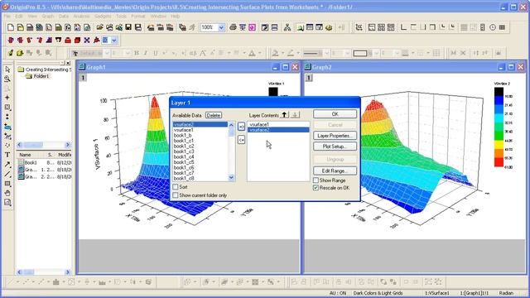Select the Screen Reader crosshair tool

(7, 98)
